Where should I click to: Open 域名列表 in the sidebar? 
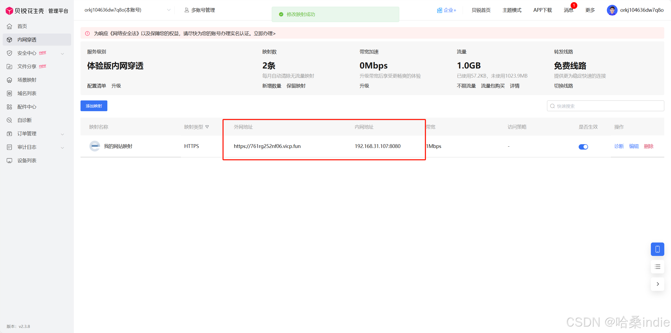[27, 93]
